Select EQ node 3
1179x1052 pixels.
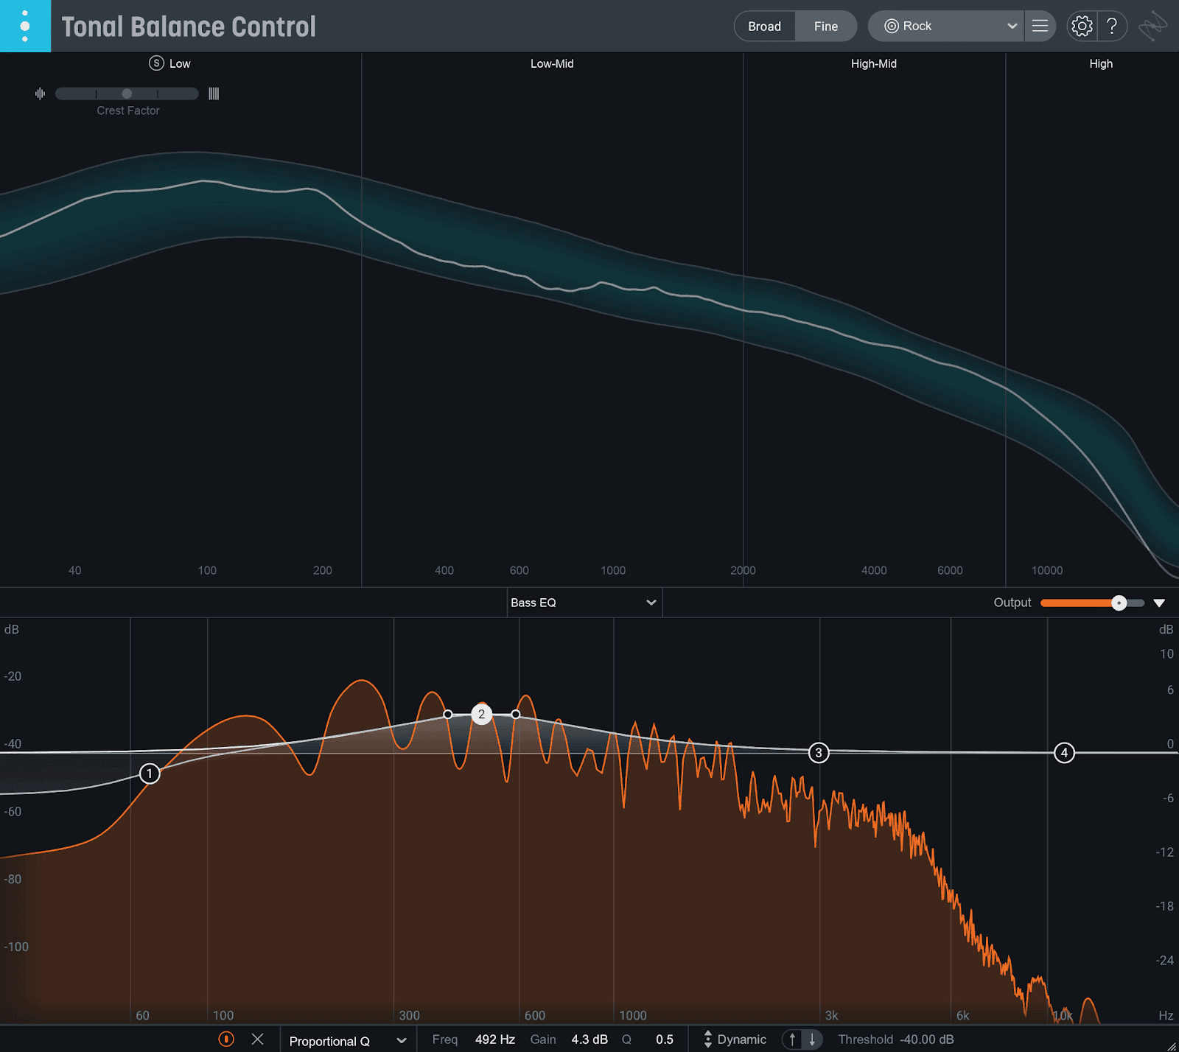click(819, 753)
